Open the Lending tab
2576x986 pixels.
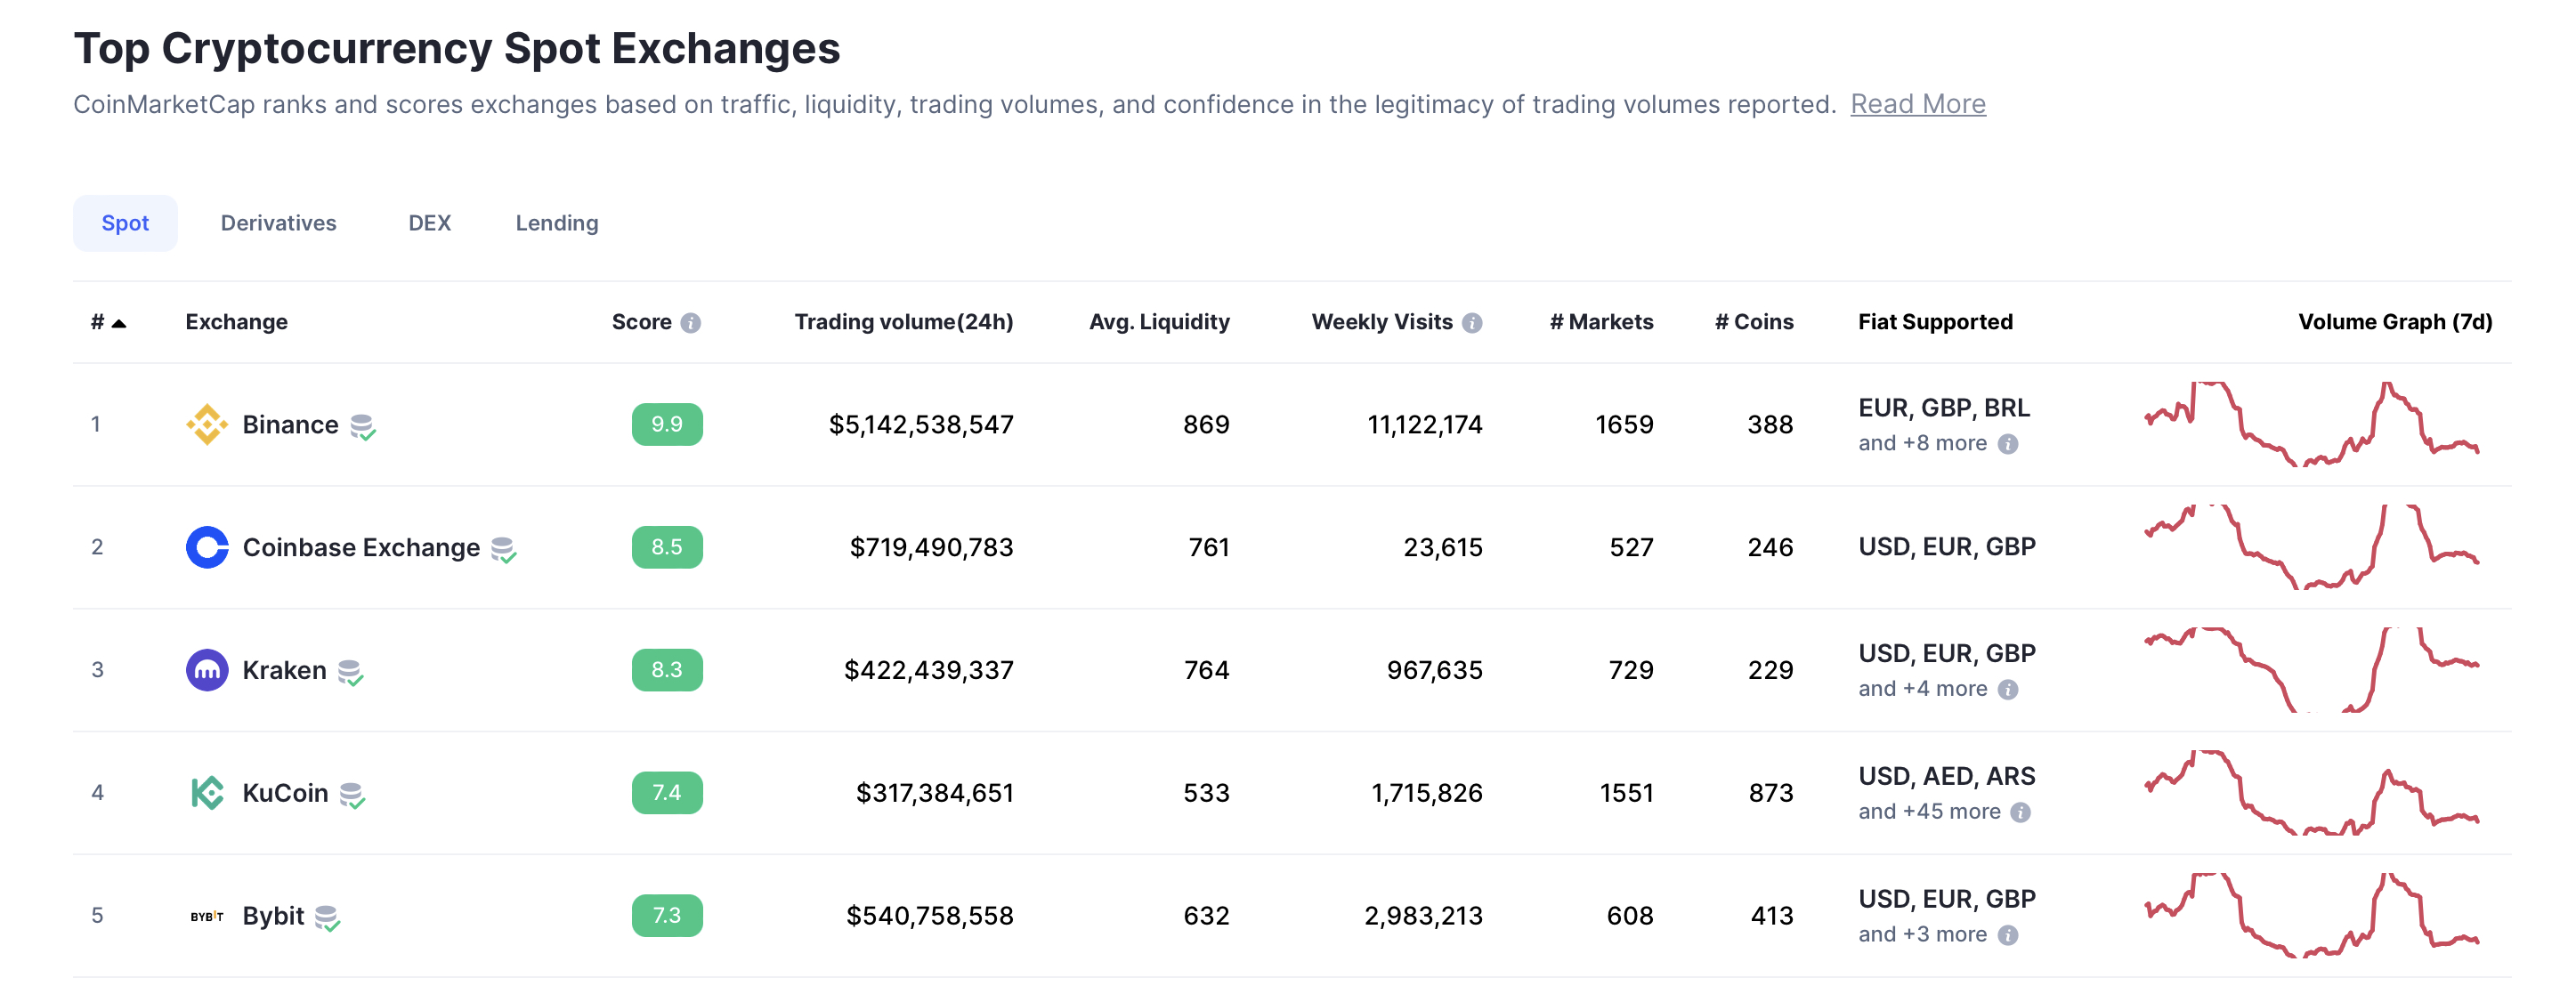pyautogui.click(x=557, y=223)
